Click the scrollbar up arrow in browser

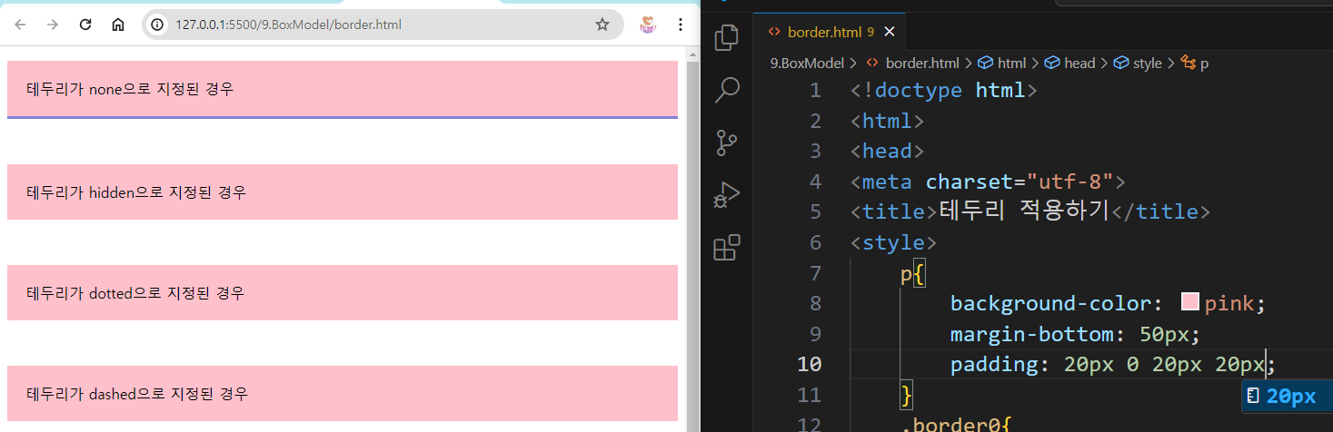coord(692,54)
